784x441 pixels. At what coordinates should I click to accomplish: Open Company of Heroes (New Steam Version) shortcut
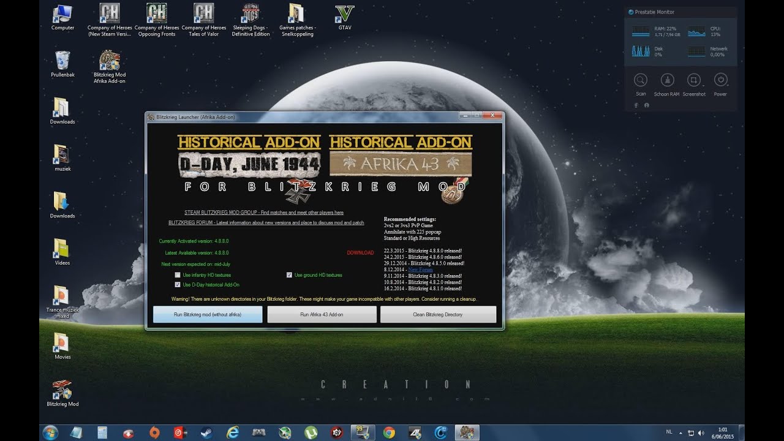[110, 20]
